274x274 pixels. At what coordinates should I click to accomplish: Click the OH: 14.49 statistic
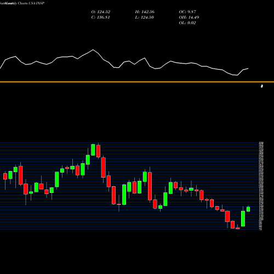coord(189,18)
